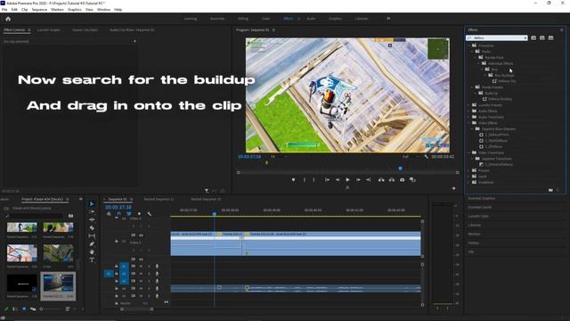
Task: Switch Project panel to freeform view
Action: [x=33, y=309]
